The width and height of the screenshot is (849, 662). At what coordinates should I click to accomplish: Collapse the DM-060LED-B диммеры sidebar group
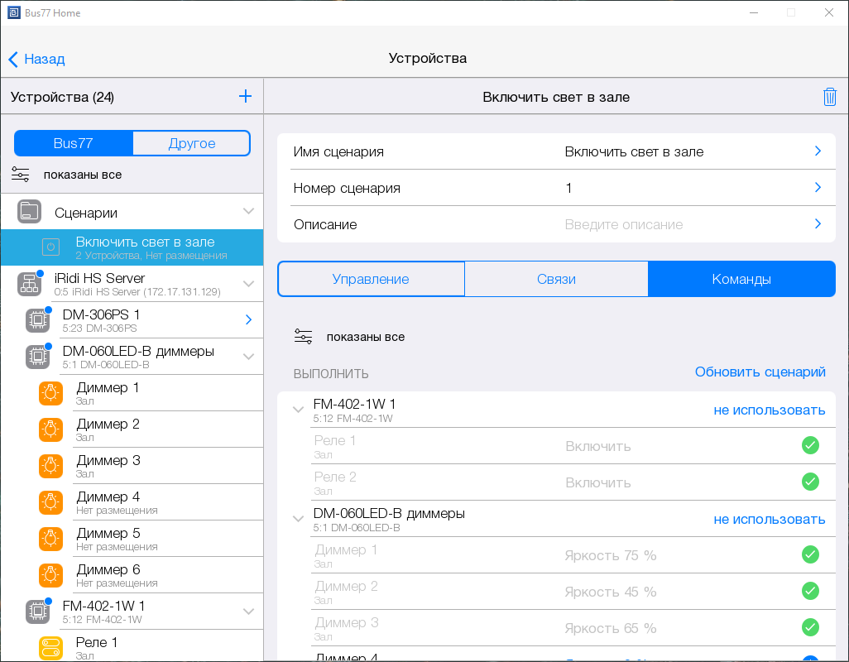(x=248, y=357)
